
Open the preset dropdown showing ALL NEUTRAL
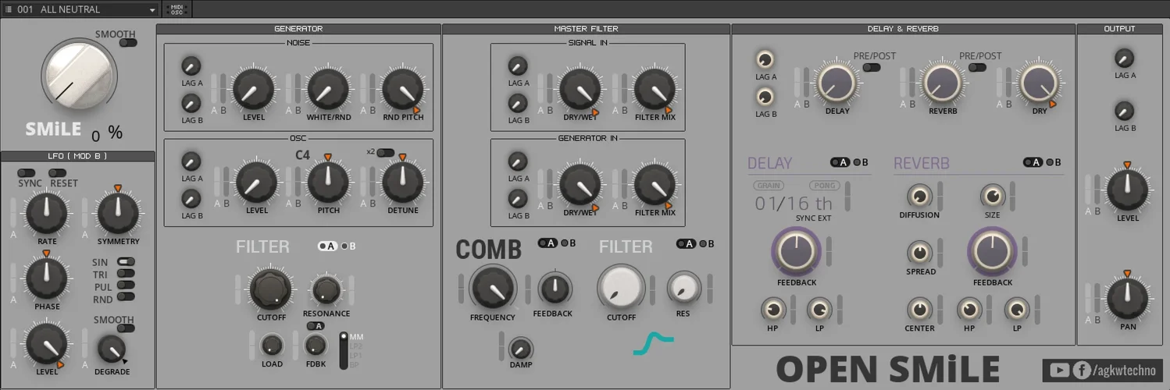click(x=80, y=9)
